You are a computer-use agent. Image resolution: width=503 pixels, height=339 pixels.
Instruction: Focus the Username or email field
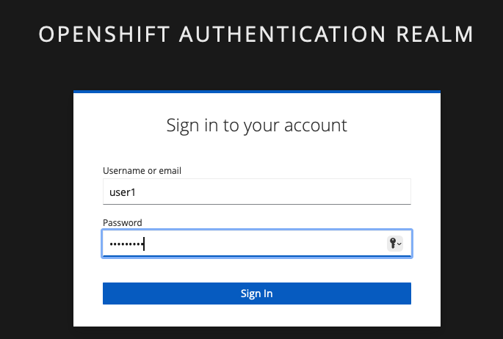pyautogui.click(x=256, y=192)
